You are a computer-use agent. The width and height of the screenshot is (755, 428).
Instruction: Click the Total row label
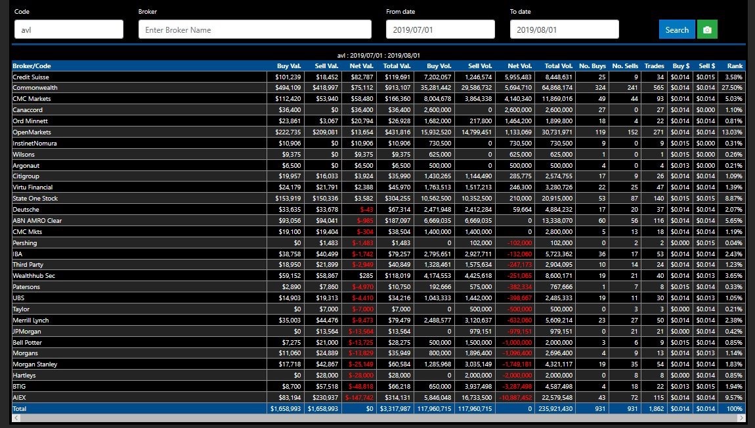click(20, 409)
